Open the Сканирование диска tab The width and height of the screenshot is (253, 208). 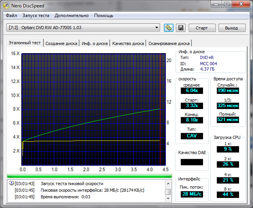pyautogui.click(x=169, y=43)
